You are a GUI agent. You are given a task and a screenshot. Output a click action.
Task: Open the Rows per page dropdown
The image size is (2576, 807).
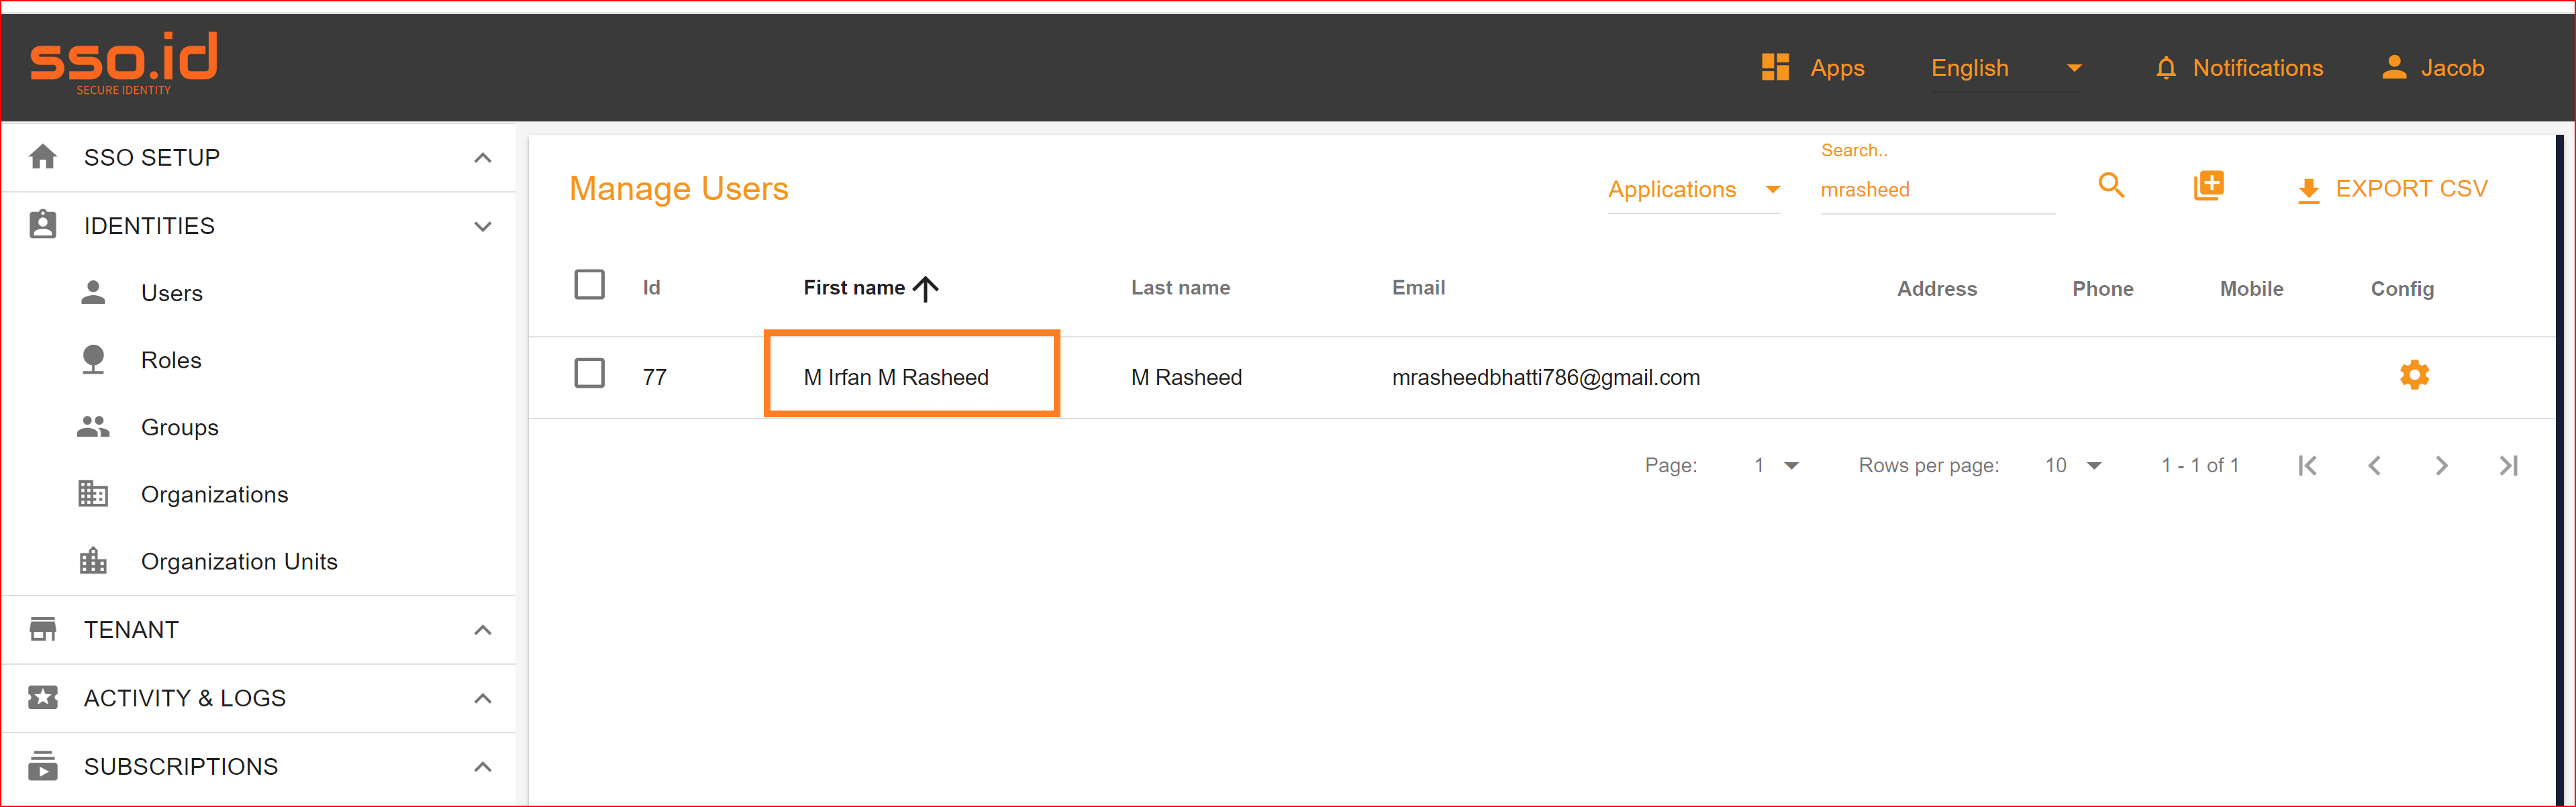pyautogui.click(x=2072, y=465)
